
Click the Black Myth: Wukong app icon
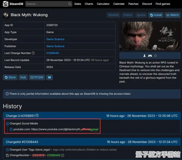pos(6,15)
